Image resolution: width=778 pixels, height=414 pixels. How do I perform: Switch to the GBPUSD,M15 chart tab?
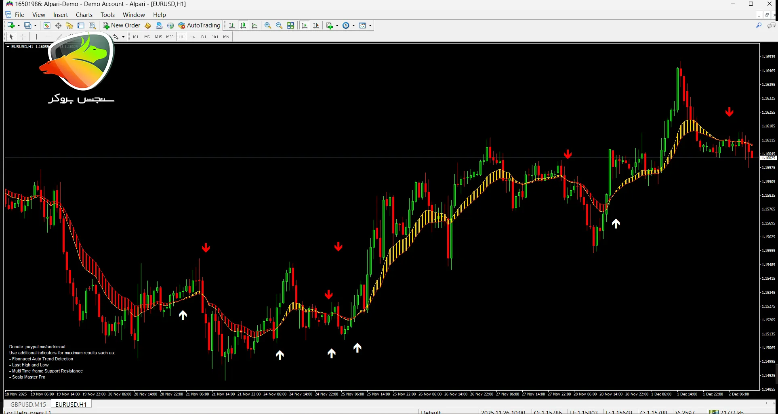pyautogui.click(x=28, y=404)
